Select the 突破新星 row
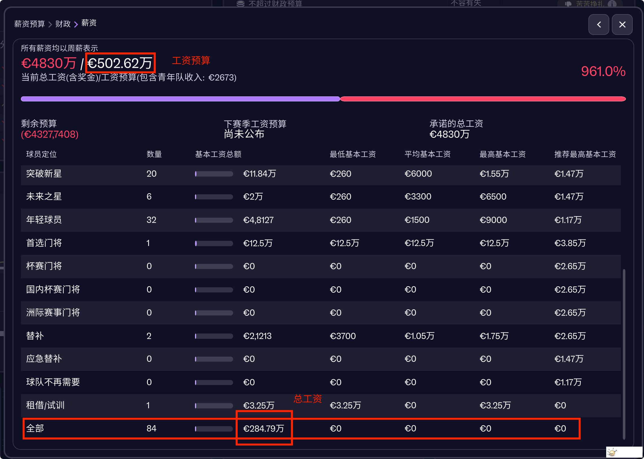This screenshot has height=459, width=644. 44,174
